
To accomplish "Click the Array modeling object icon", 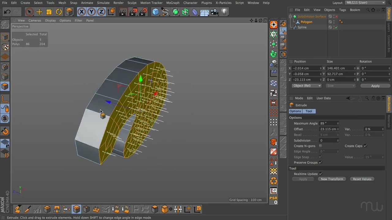I will pos(185,12).
